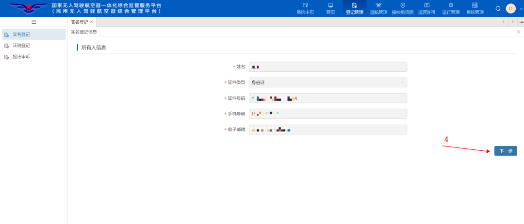Select 注销登记 in the sidebar
This screenshot has height=224, width=524.
21,46
